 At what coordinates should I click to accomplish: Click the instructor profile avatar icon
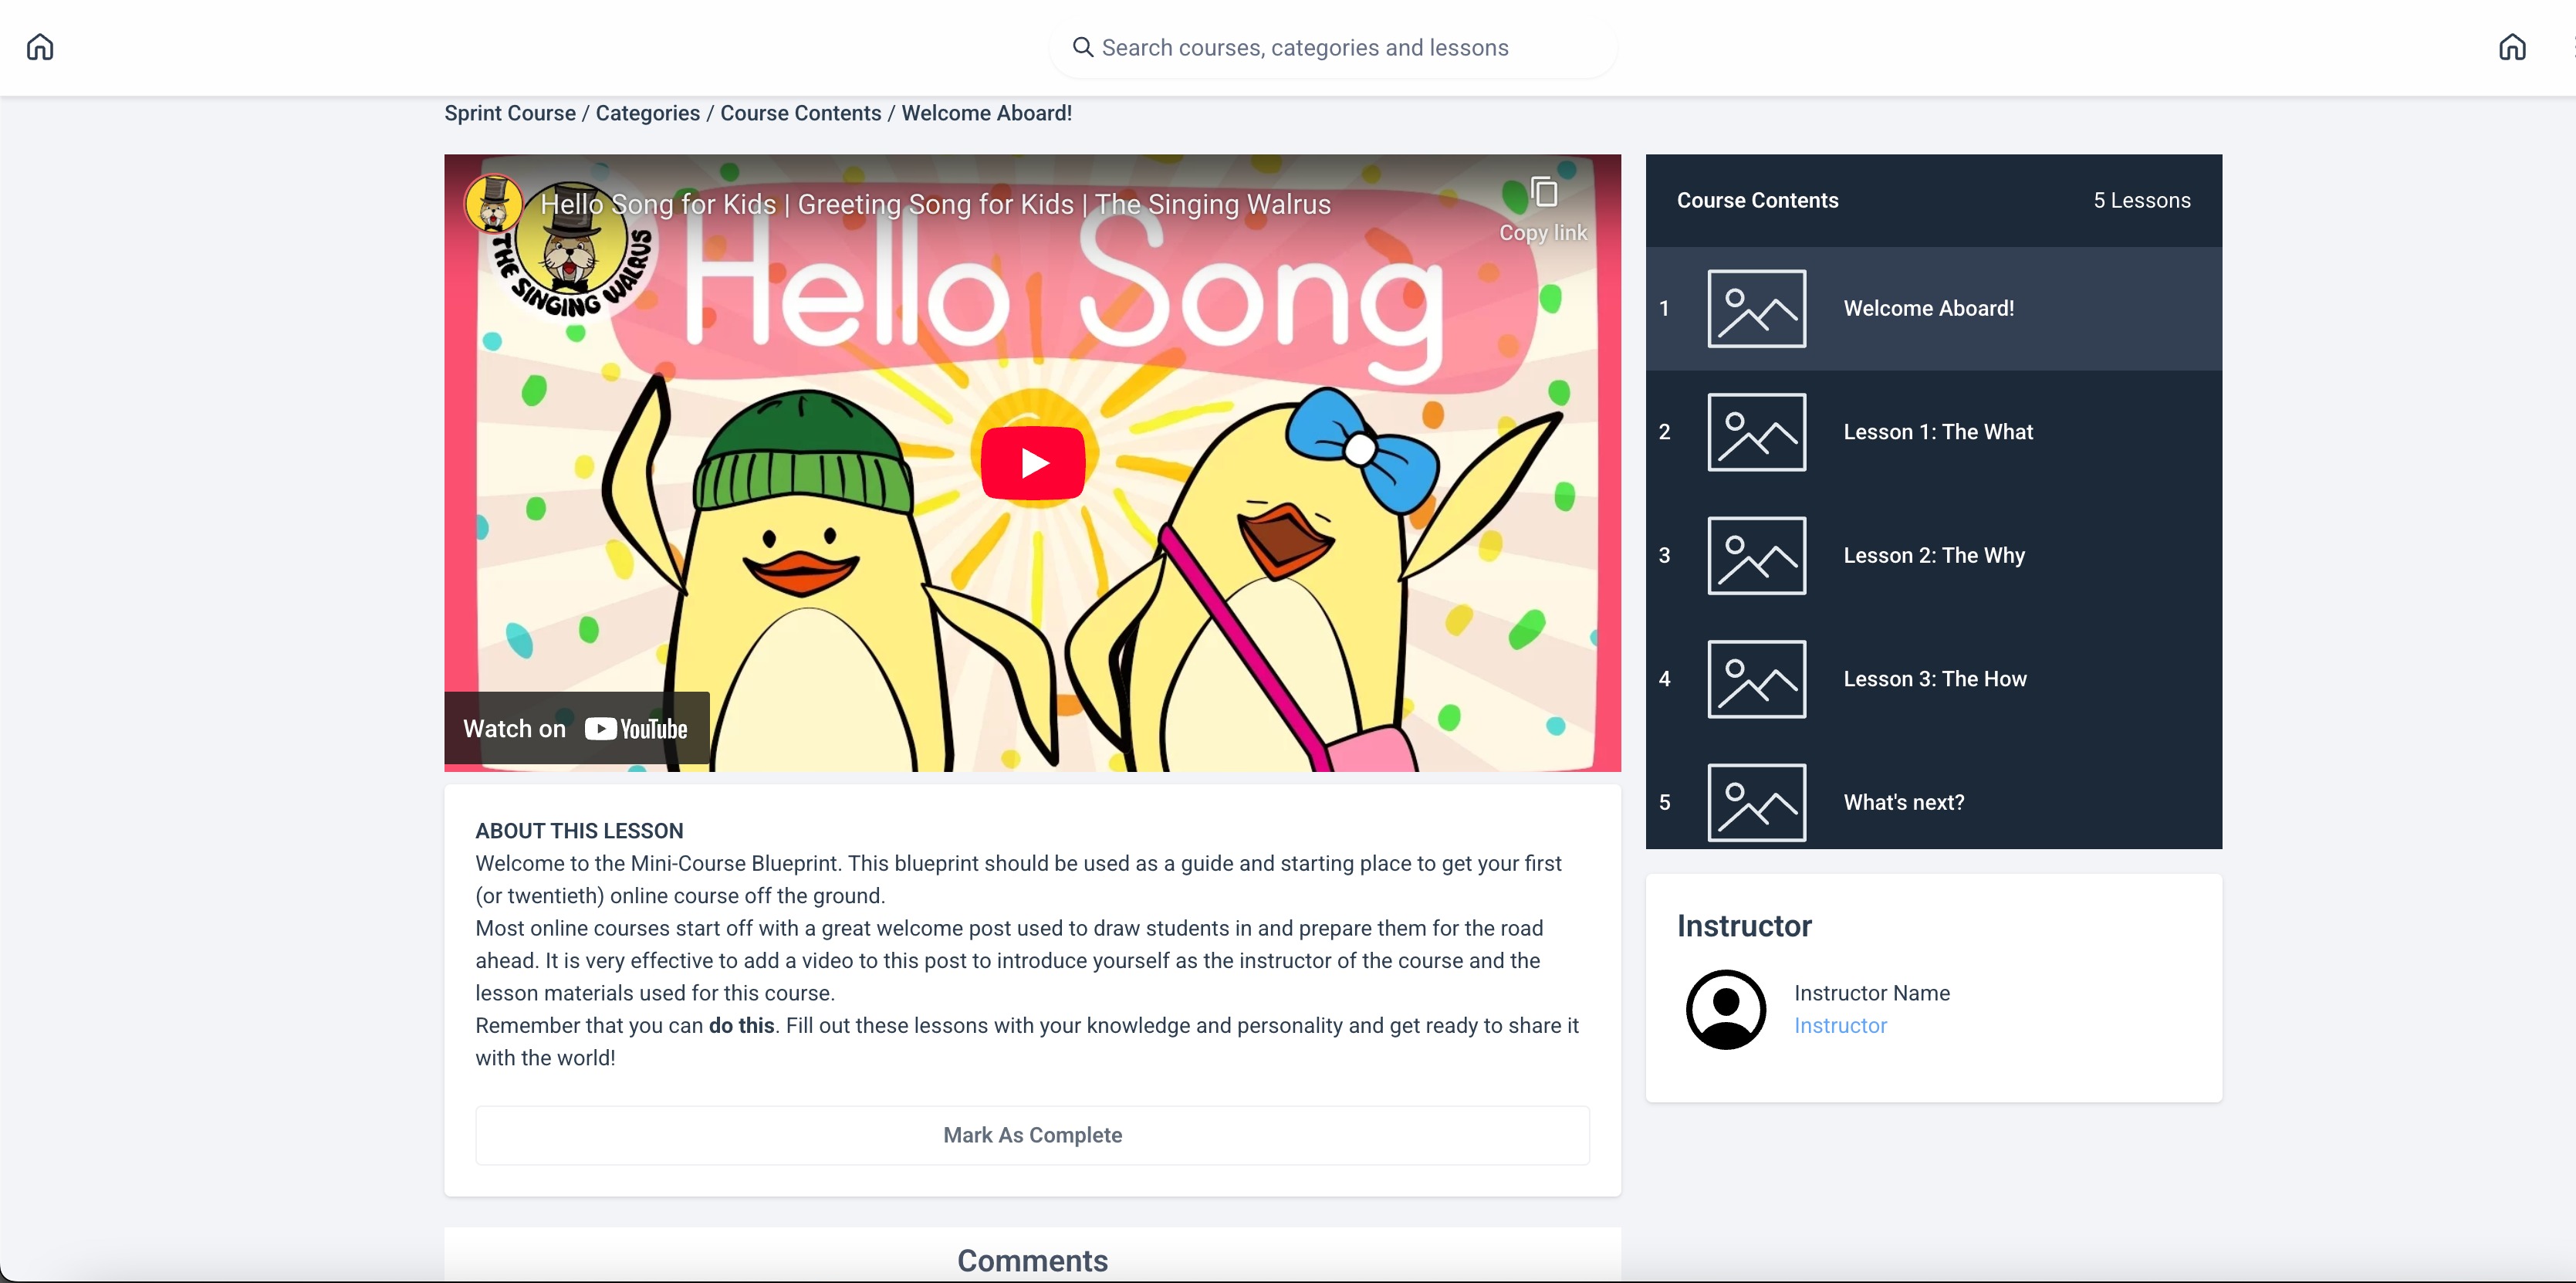1725,1009
